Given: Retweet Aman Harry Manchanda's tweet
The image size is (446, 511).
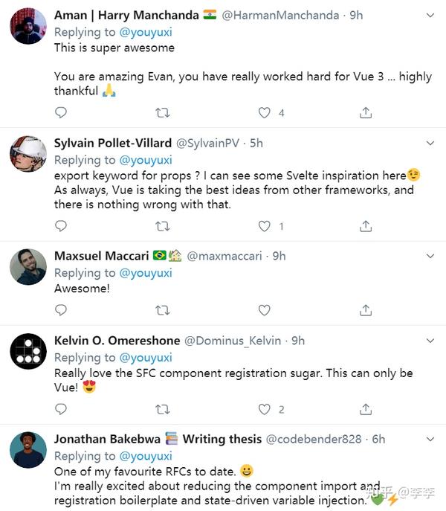Looking at the screenshot, I should tap(162, 112).
